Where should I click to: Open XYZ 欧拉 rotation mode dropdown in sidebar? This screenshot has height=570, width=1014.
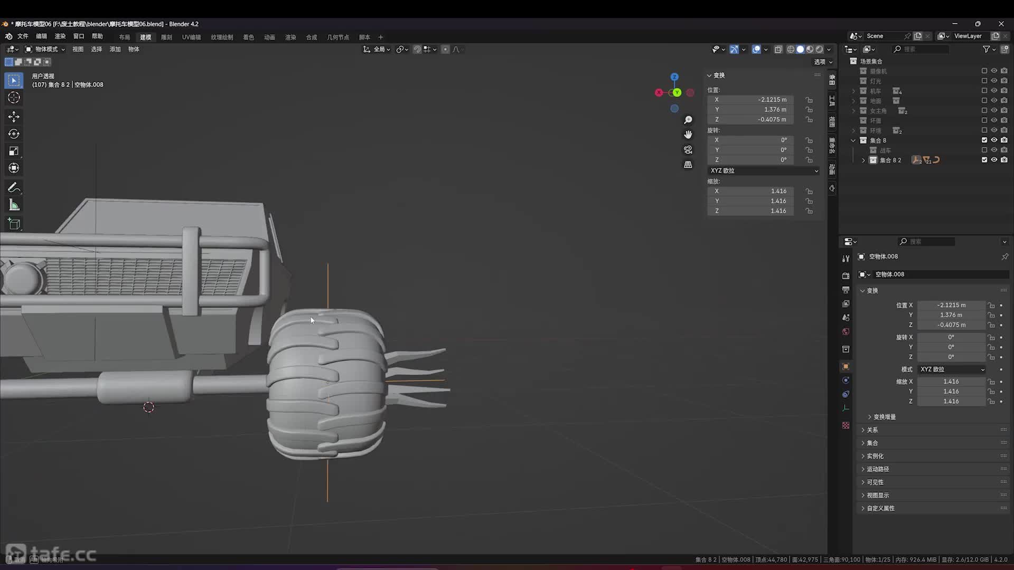point(764,171)
